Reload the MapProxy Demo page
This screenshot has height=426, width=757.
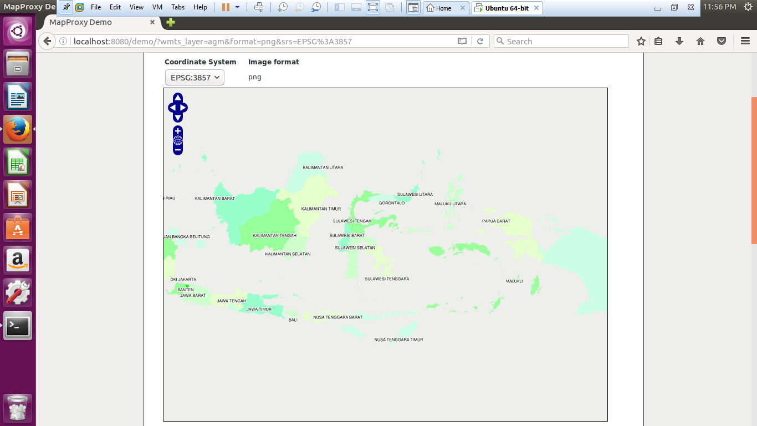[x=480, y=41]
